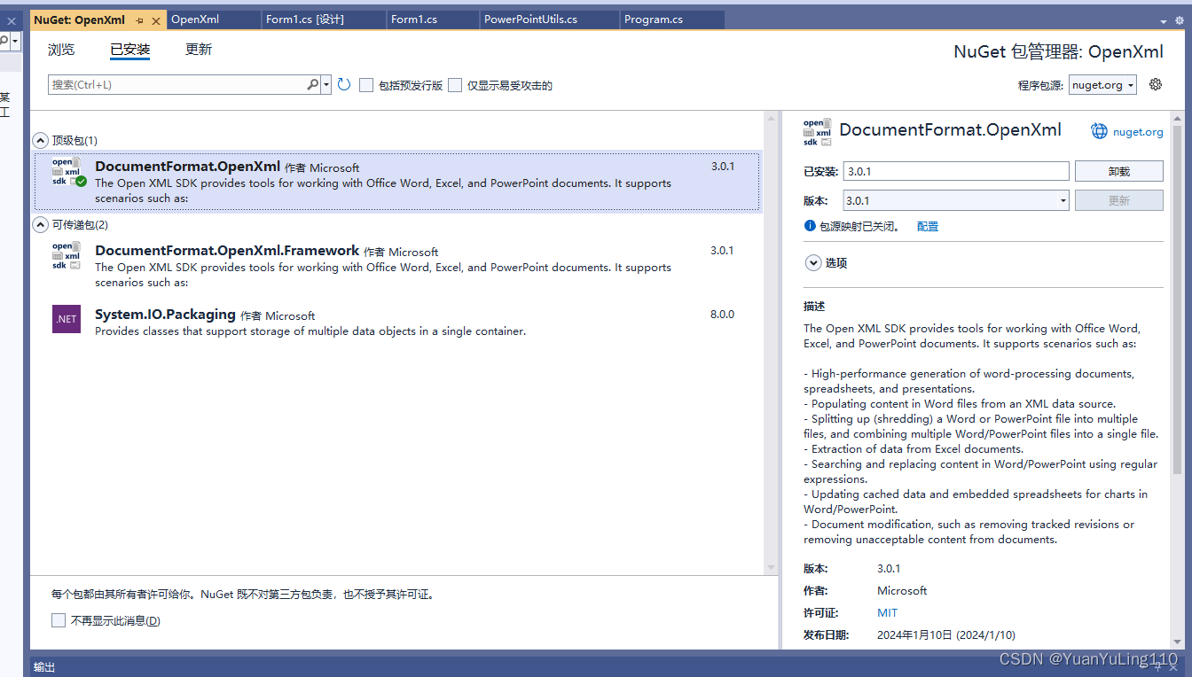Click the refresh packages circular arrow icon
Screen dimensions: 1192x677
point(344,84)
